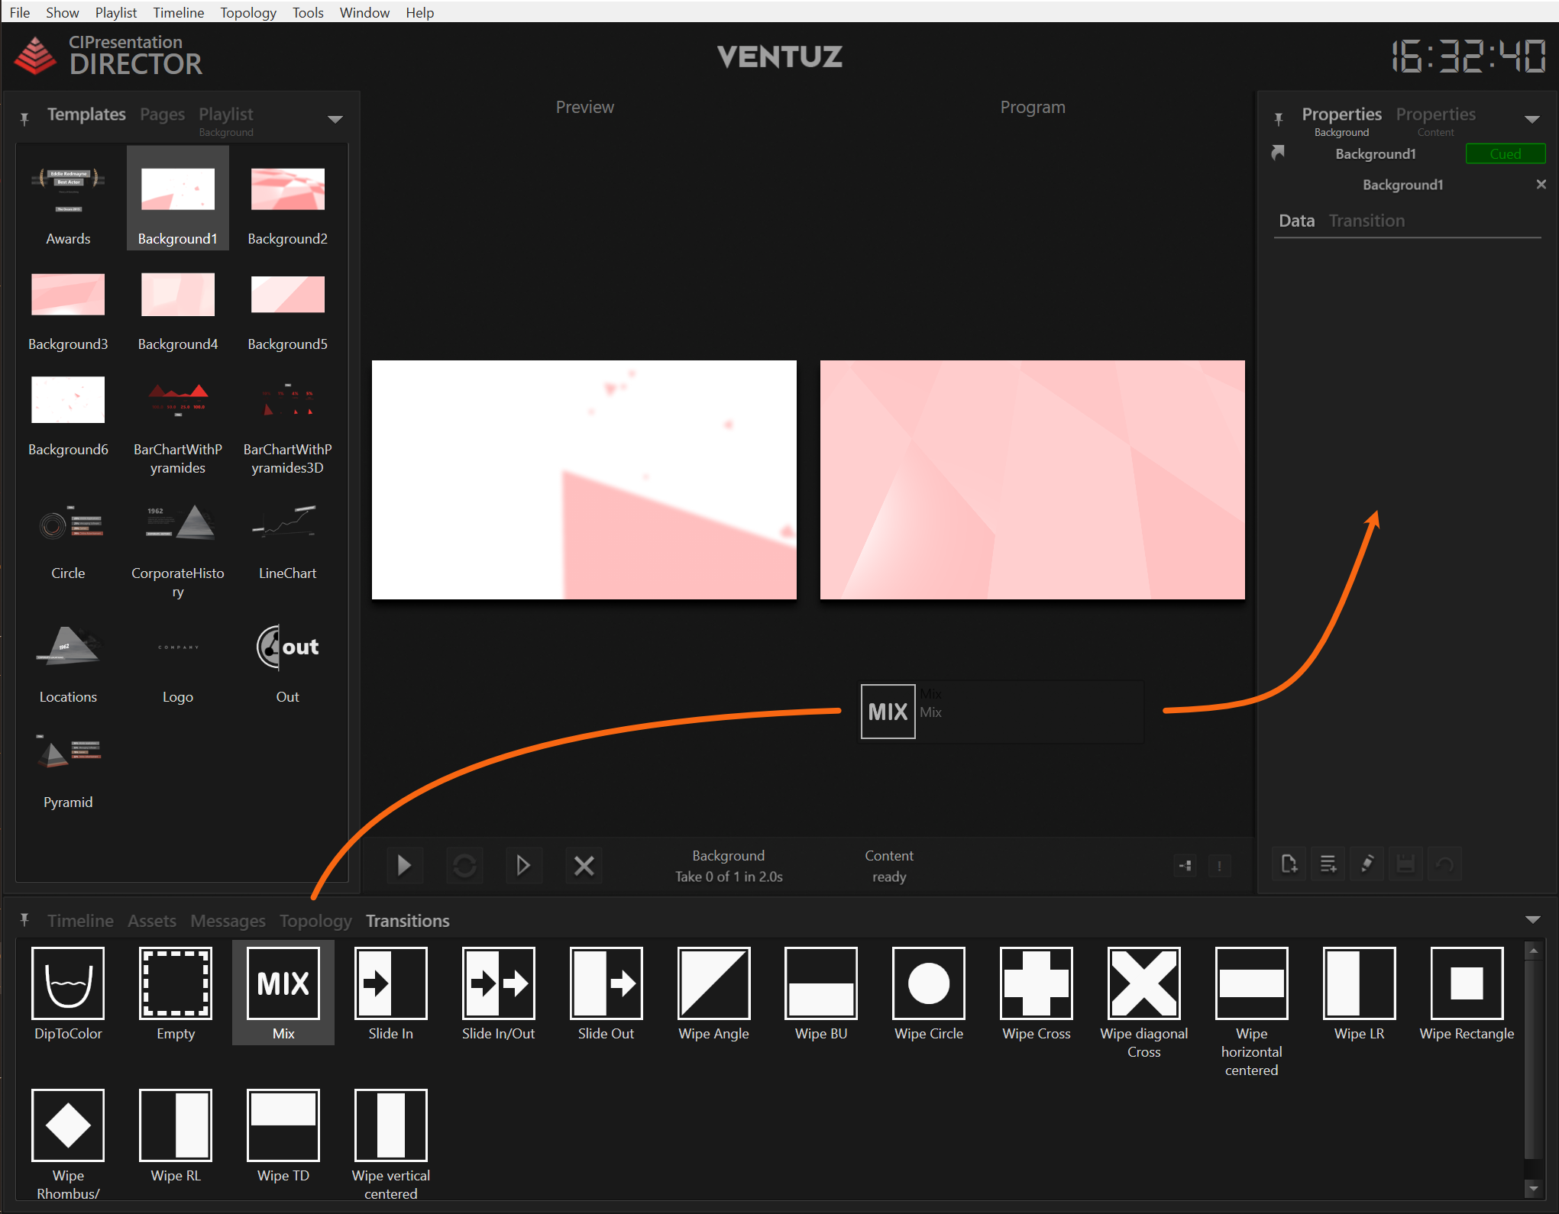Expand the Templates panel dropdown arrow
The image size is (1559, 1214).
pyautogui.click(x=335, y=119)
